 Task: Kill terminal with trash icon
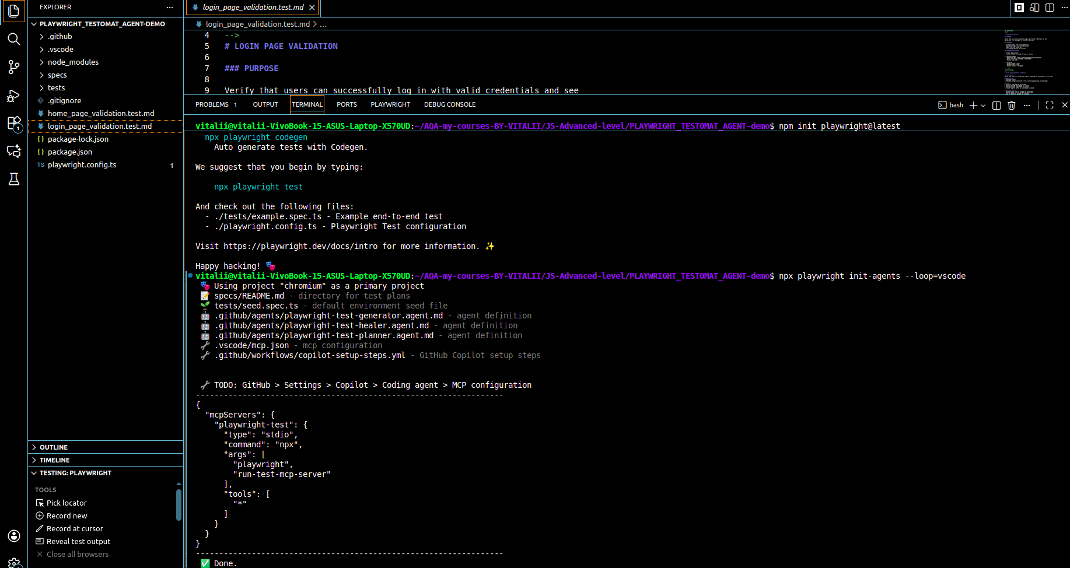click(x=1012, y=105)
